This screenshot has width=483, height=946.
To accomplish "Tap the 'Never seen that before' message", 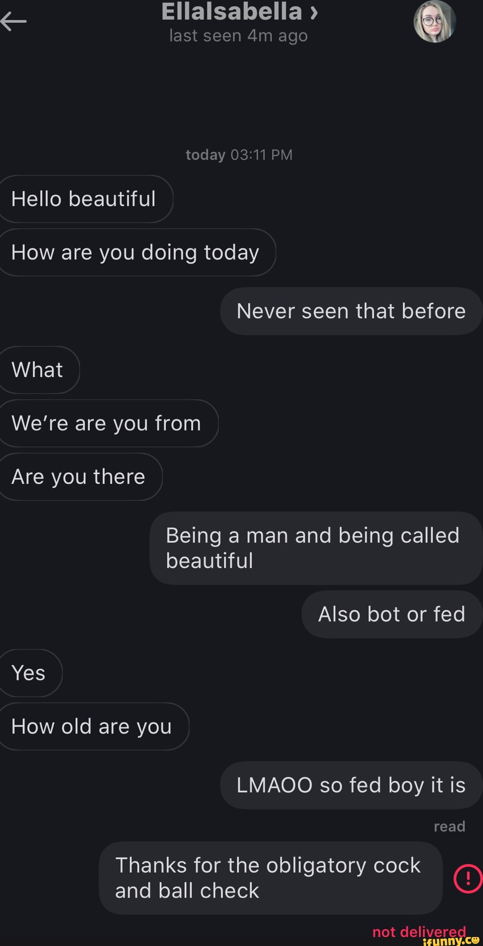I will pos(351,311).
